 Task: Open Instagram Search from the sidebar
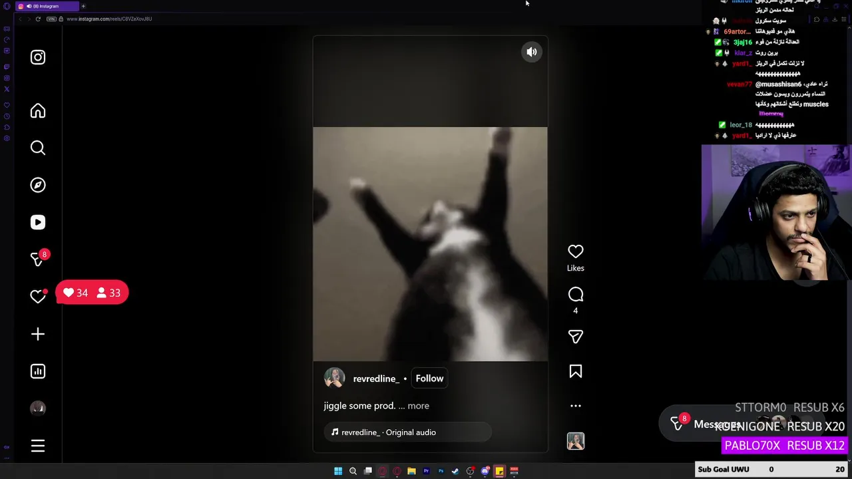point(38,148)
